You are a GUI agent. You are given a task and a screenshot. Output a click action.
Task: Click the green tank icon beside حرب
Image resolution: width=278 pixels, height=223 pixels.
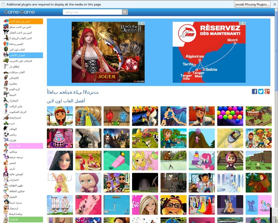click(x=6, y=123)
